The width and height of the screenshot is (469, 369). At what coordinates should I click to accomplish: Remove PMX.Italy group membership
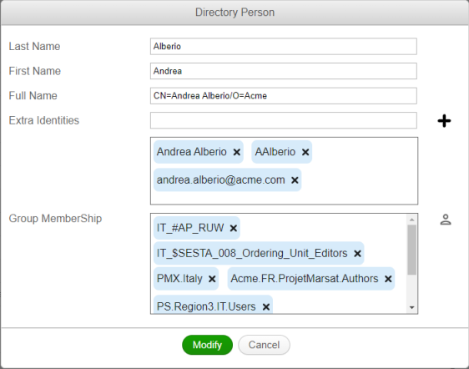[212, 279]
